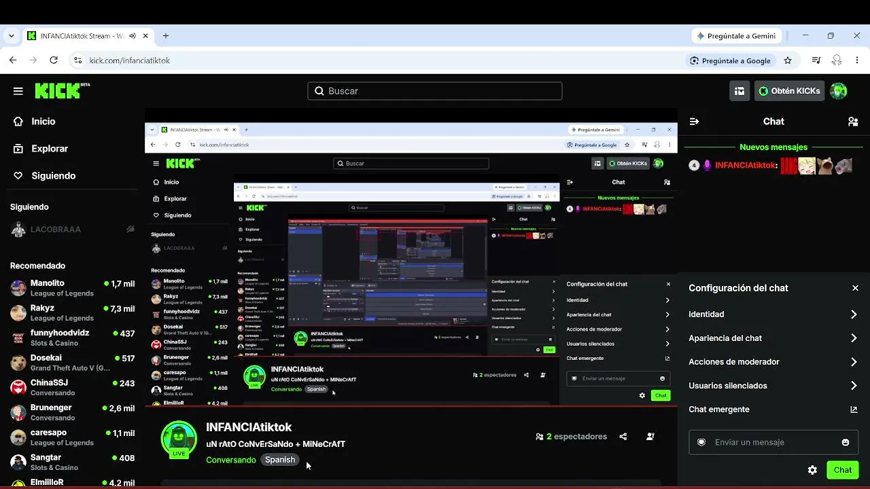
Task: Click Pregúntale a Google in address bar
Action: coord(730,60)
